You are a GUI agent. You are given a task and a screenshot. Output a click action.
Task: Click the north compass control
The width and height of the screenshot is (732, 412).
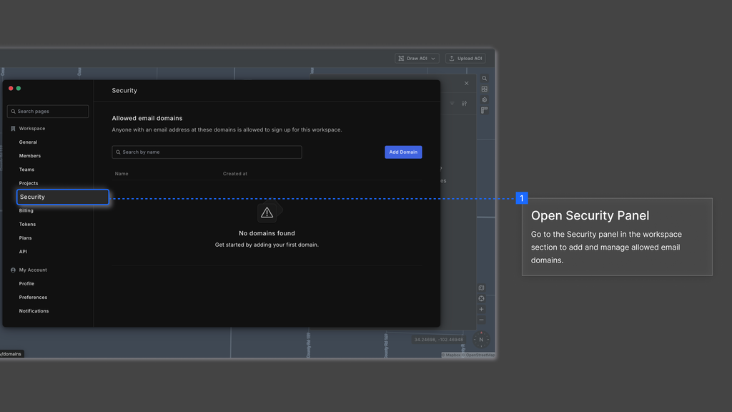[481, 340]
